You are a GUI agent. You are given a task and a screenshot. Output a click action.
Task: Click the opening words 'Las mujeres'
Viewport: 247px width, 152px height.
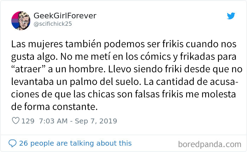tap(37, 44)
